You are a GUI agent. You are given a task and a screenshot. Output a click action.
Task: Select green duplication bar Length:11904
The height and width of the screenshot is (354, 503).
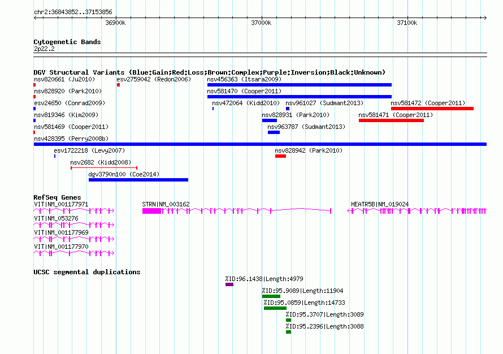271,296
